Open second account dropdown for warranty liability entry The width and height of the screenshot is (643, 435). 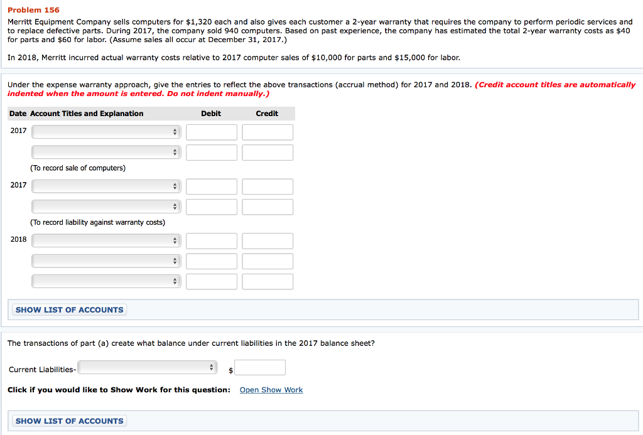click(106, 207)
